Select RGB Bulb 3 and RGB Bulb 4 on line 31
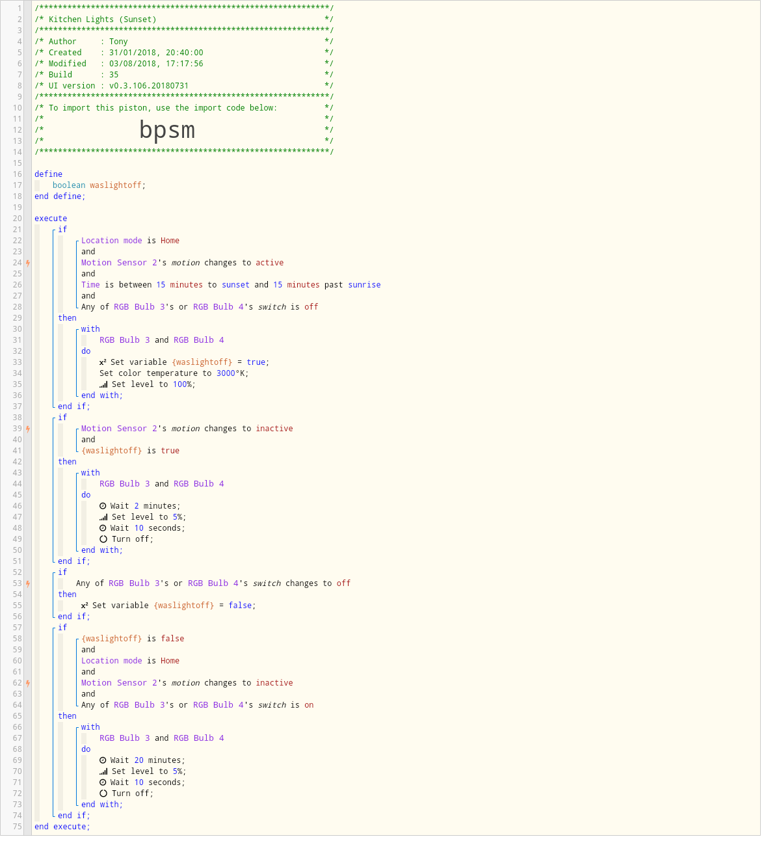 [162, 340]
